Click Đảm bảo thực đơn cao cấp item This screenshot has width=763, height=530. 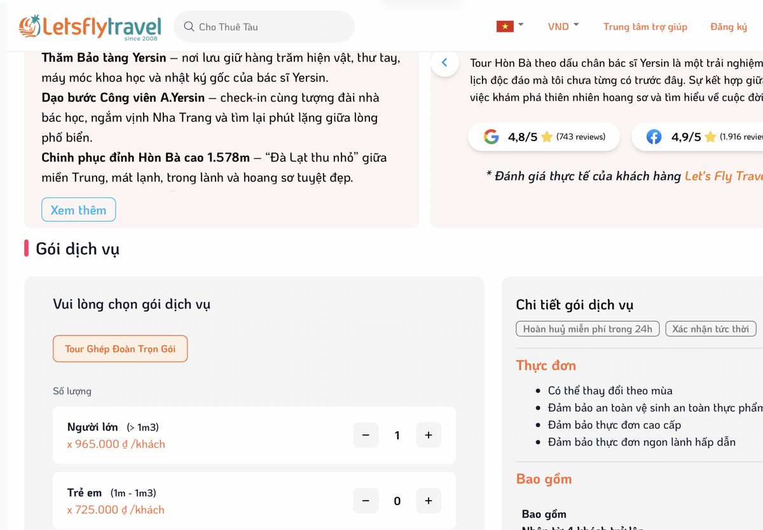[x=615, y=425]
